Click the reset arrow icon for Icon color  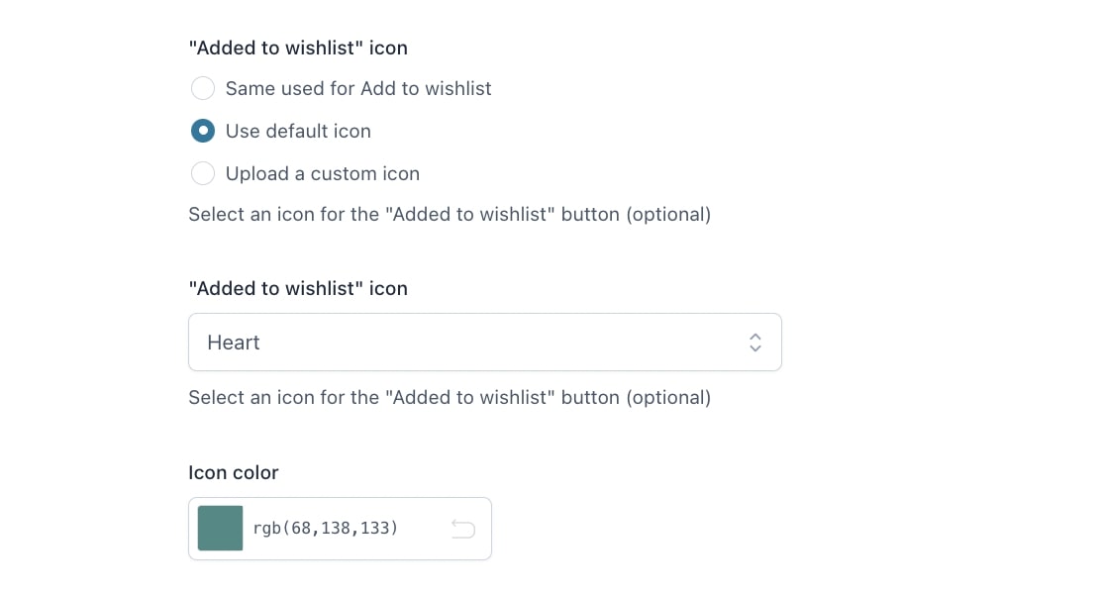coord(462,529)
